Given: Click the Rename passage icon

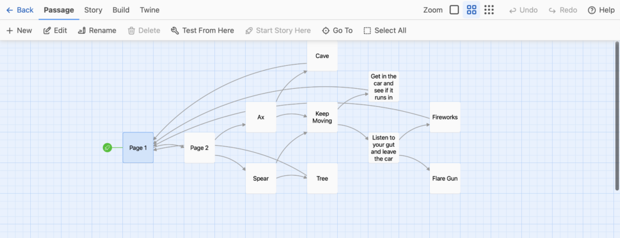Looking at the screenshot, I should pyautogui.click(x=82, y=30).
